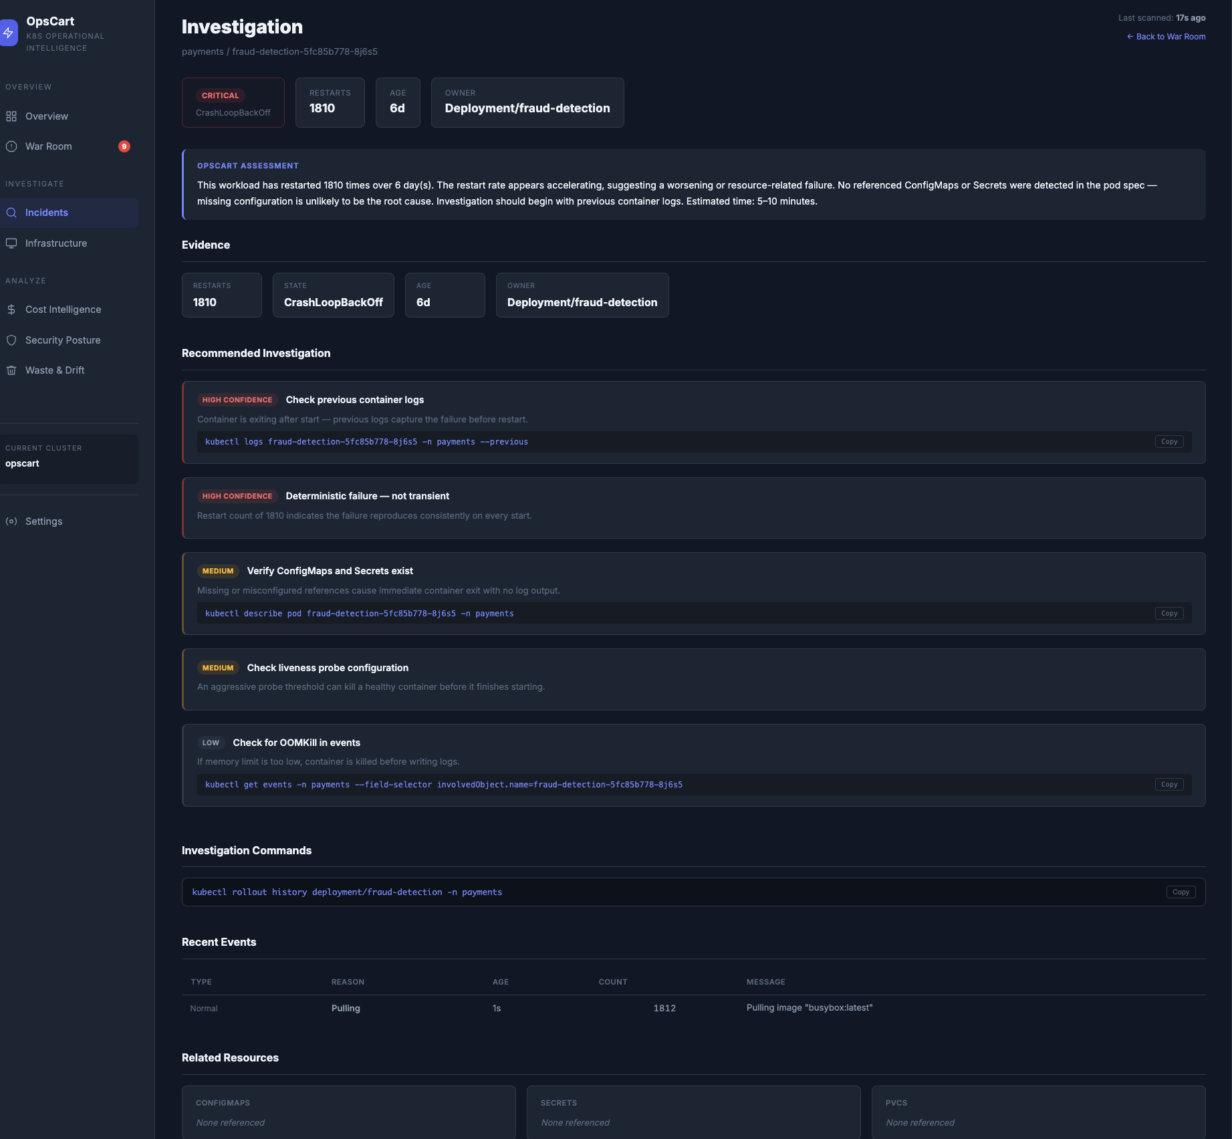Click the Cost Intelligence dollar icon
The image size is (1232, 1139).
[x=11, y=309]
